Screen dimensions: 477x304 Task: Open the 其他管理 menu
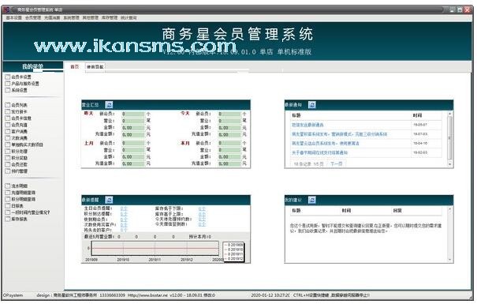pos(91,17)
